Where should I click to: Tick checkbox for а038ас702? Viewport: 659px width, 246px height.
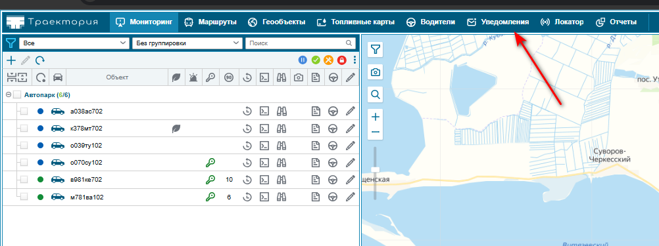point(24,112)
